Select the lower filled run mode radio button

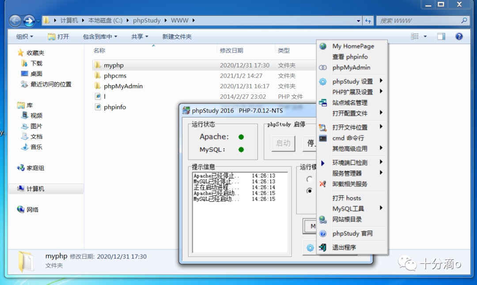pos(309,191)
